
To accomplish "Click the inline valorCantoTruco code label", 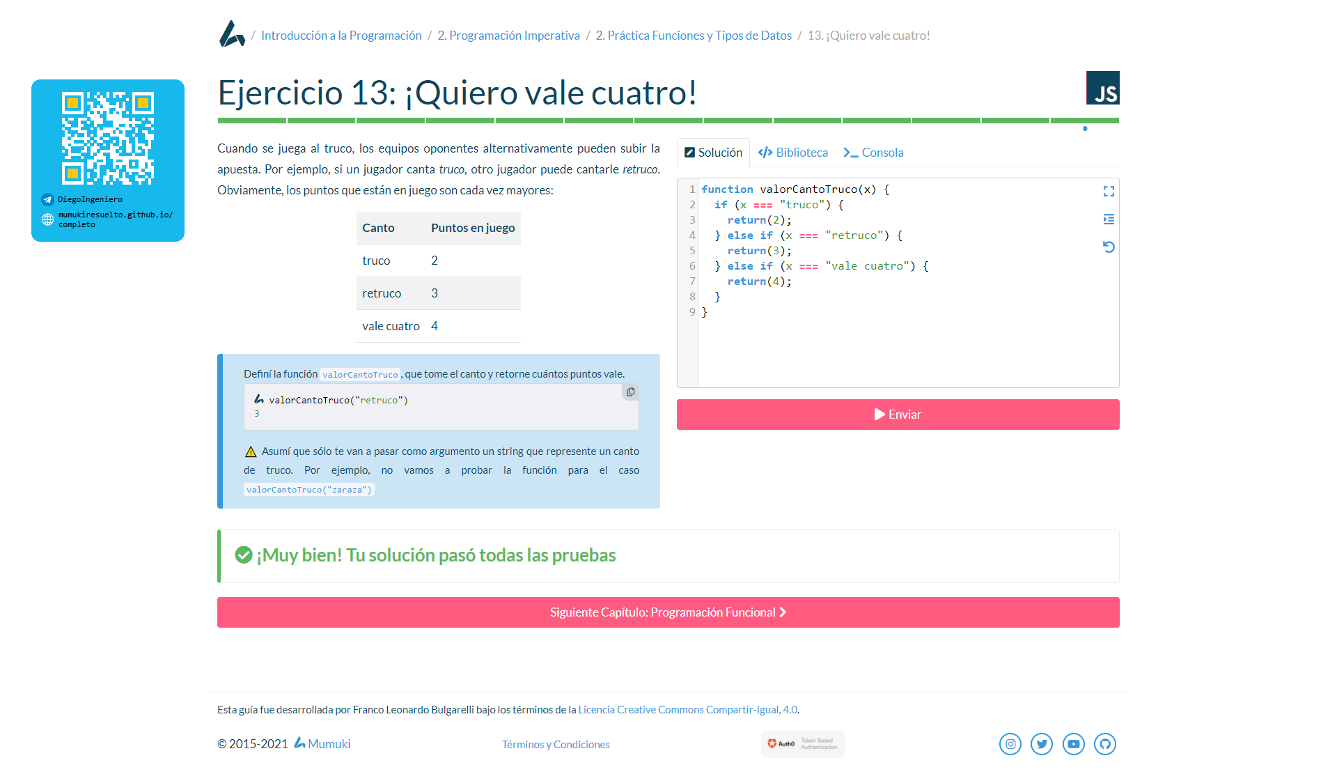I will (x=360, y=375).
